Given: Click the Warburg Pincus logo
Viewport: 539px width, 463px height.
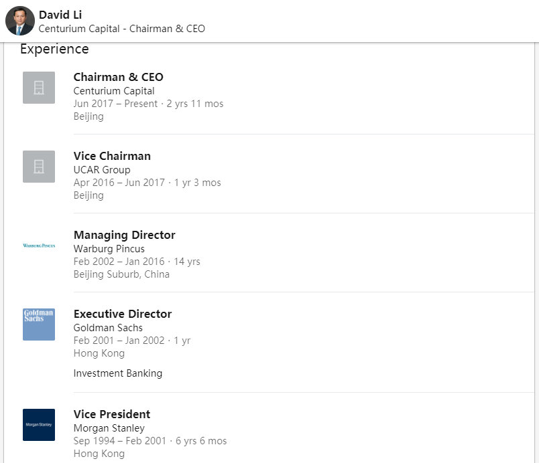Looking at the screenshot, I should tap(39, 246).
